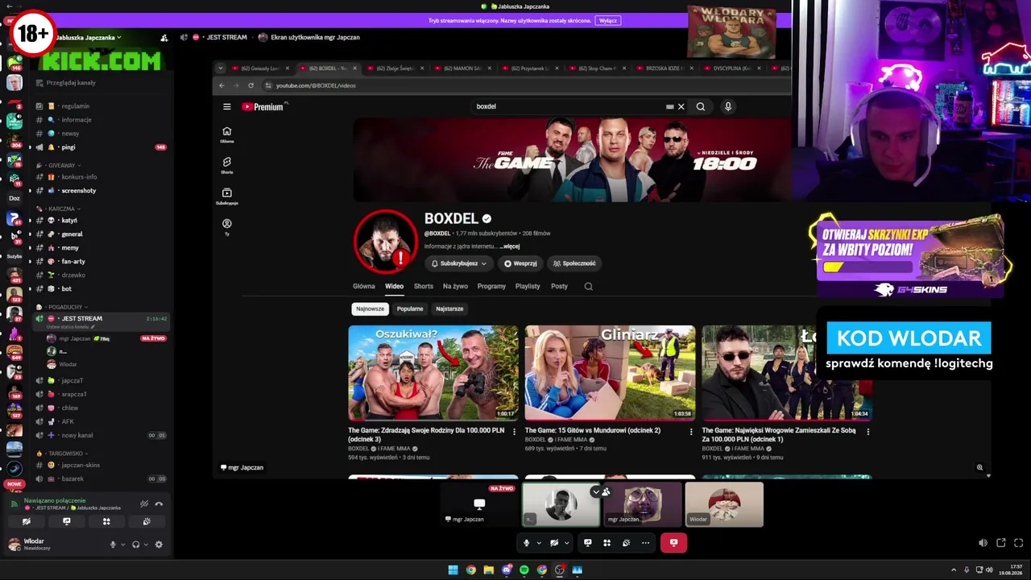Image resolution: width=1031 pixels, height=580 pixels.
Task: Switch to the Na żywo channel tab
Action: click(455, 286)
